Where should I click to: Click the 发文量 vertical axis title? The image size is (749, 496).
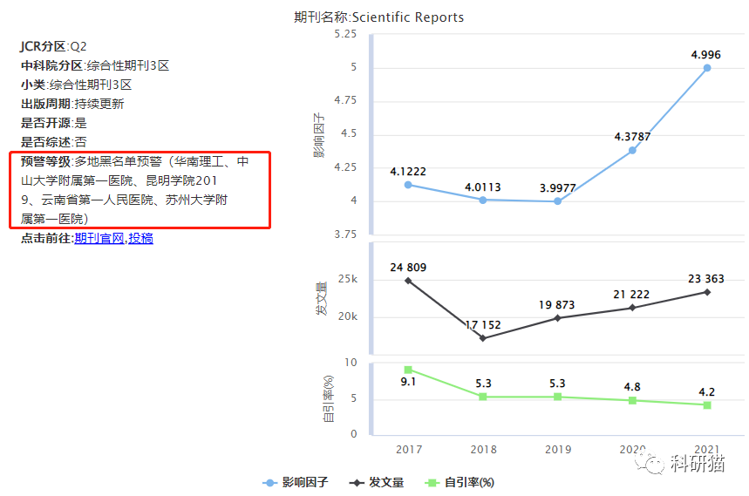click(x=321, y=298)
